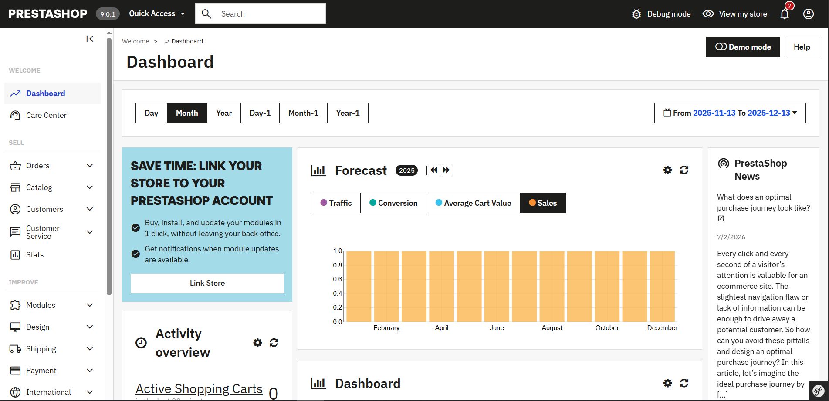Screen dimensions: 829x401
Task: Go to previous forecast year
Action: pyautogui.click(x=433, y=170)
